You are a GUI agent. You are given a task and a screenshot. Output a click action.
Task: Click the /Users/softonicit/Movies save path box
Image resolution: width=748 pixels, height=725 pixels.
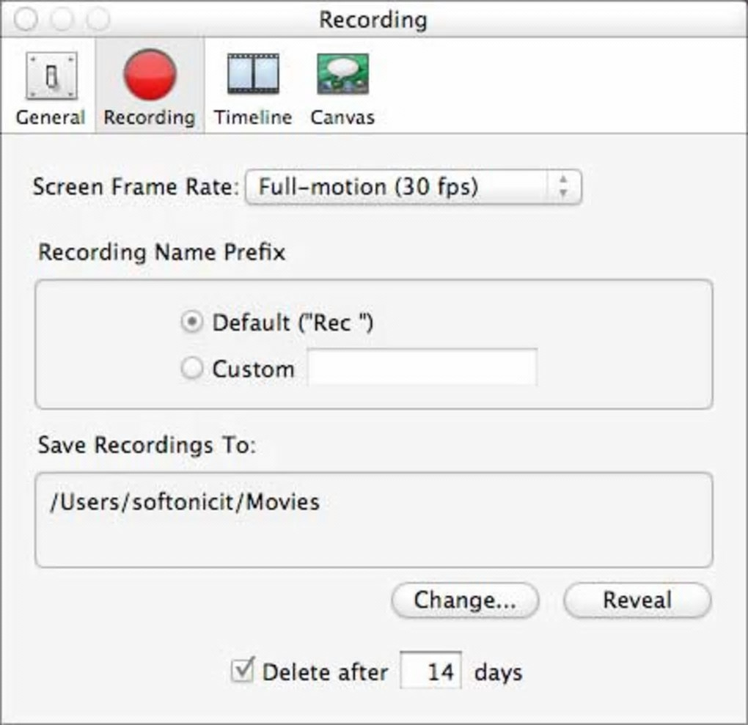tap(373, 520)
